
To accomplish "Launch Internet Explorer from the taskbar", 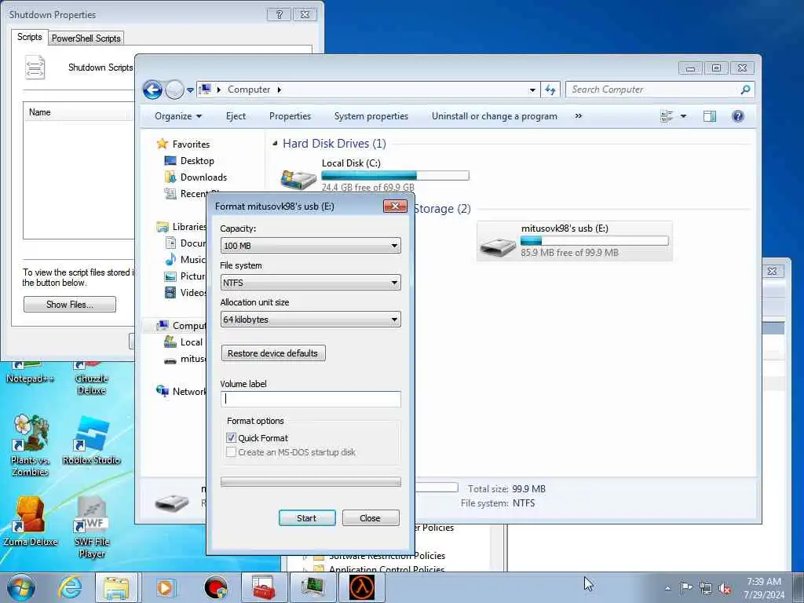I will 69,587.
